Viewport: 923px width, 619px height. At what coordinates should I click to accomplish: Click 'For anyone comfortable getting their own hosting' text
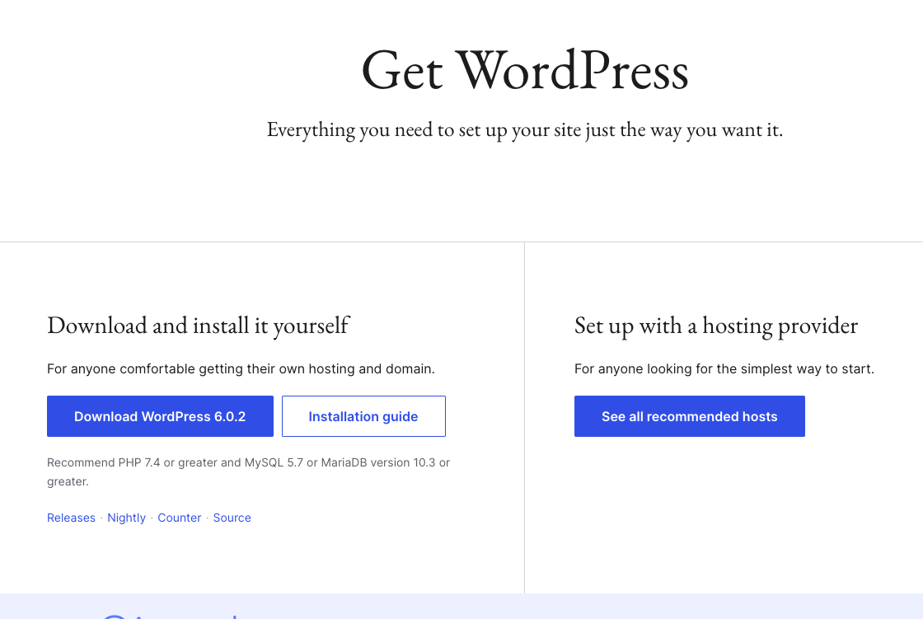click(241, 369)
